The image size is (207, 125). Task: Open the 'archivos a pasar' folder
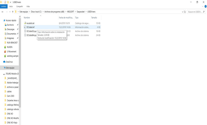click(13, 87)
